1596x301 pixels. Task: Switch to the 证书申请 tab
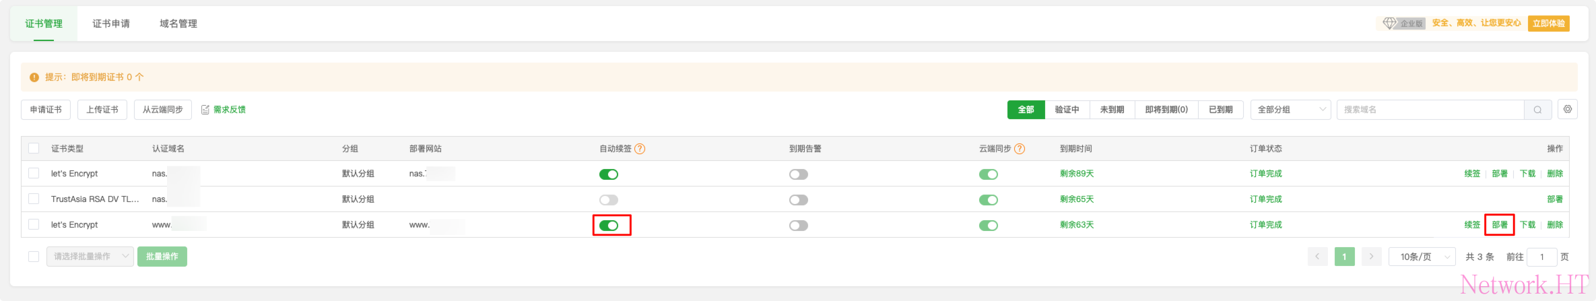tap(111, 24)
